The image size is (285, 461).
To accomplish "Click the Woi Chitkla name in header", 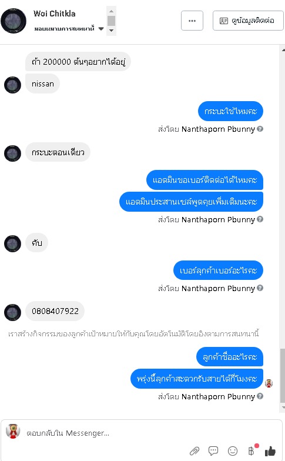I will point(54,14).
